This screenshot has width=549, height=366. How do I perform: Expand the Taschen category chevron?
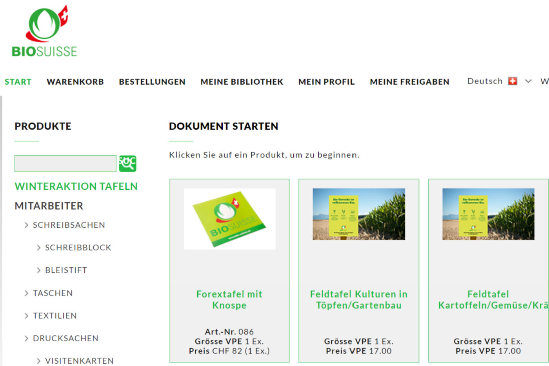click(26, 294)
